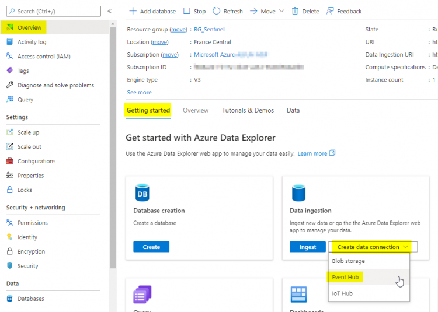
Task: Click the plus icon for Add database
Action: click(133, 11)
